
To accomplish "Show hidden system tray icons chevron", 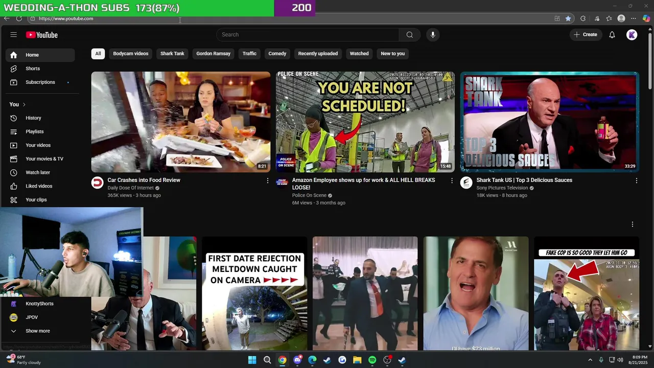I will pos(590,360).
